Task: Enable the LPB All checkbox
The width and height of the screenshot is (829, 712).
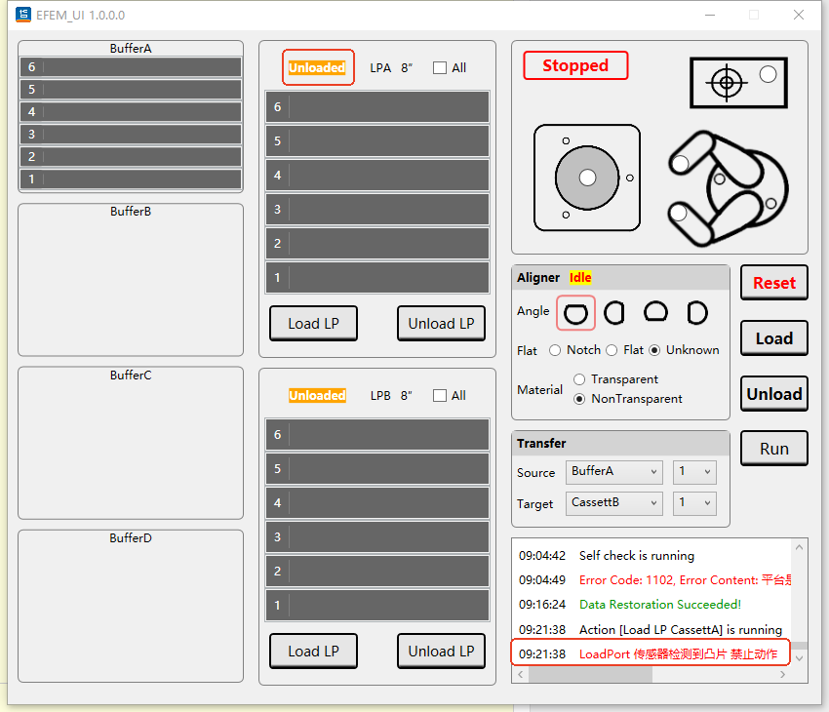Action: (x=439, y=395)
